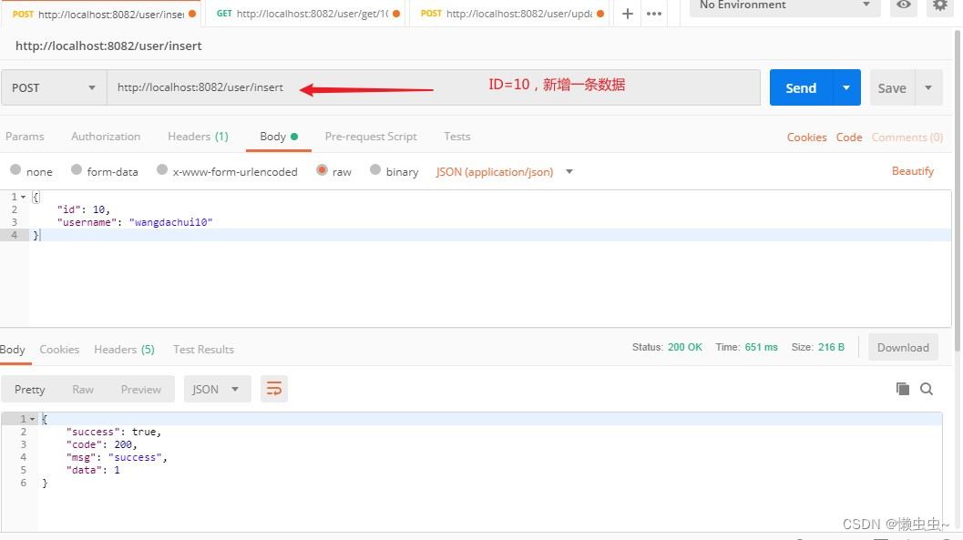Select x-www-form-urlencoded body type radio
This screenshot has height=540, width=963.
pos(161,170)
